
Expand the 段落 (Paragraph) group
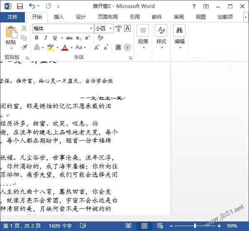click(x=143, y=37)
